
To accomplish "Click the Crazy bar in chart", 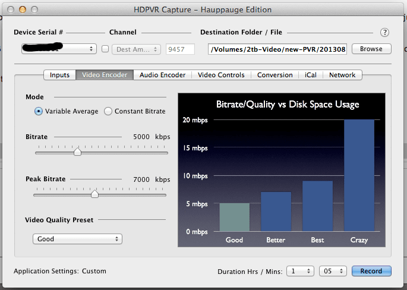I will tap(359, 175).
